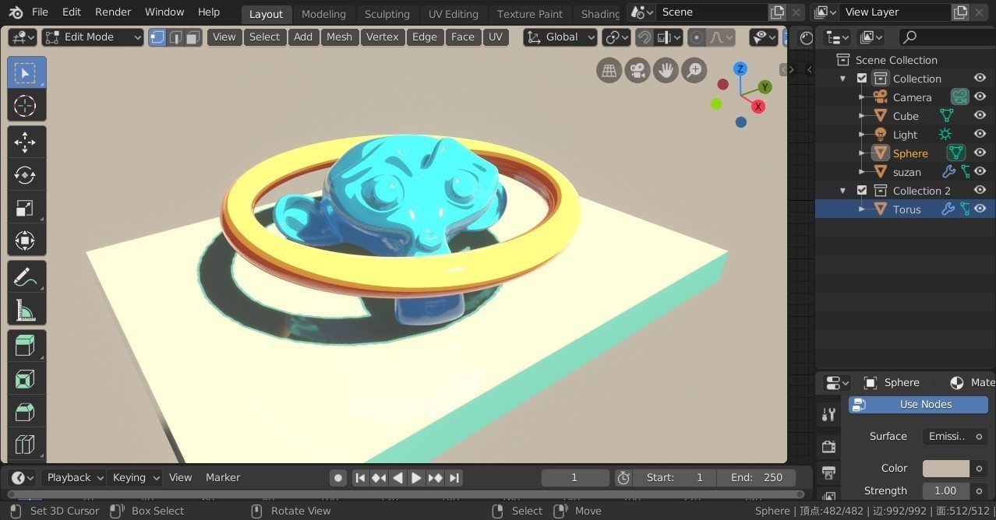Hide the Cube object in outliner
Viewport: 996px width, 520px height.
click(980, 116)
